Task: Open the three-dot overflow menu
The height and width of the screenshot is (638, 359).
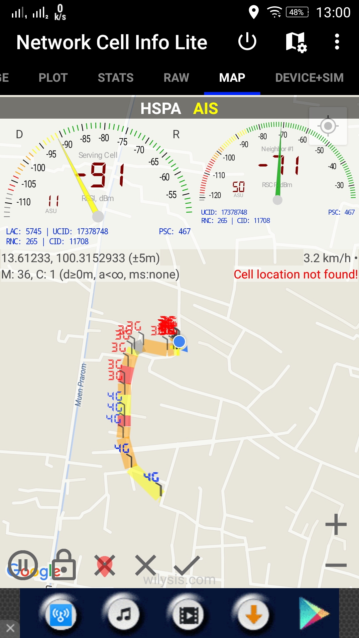Action: click(x=337, y=42)
